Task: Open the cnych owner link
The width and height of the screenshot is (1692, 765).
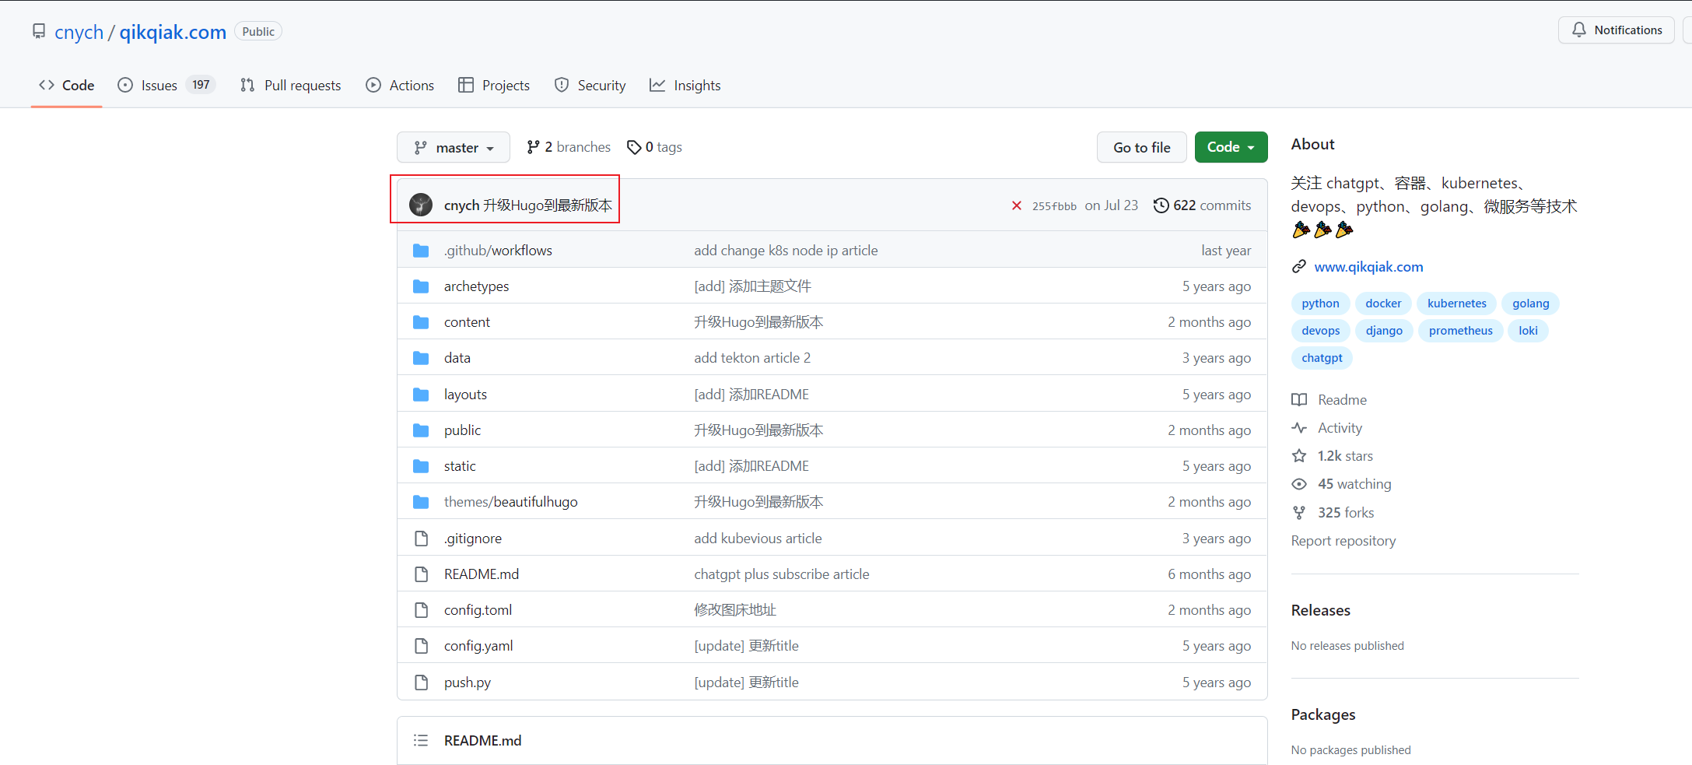Action: pyautogui.click(x=79, y=32)
